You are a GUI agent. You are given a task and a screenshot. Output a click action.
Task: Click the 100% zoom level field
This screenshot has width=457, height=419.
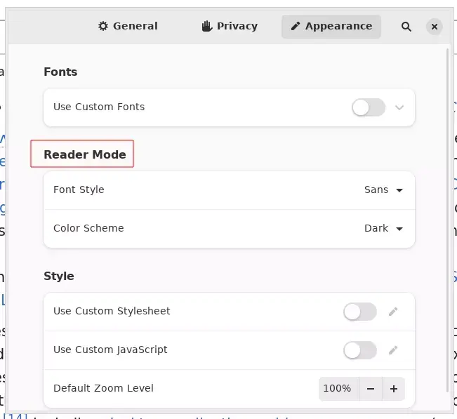pos(338,388)
